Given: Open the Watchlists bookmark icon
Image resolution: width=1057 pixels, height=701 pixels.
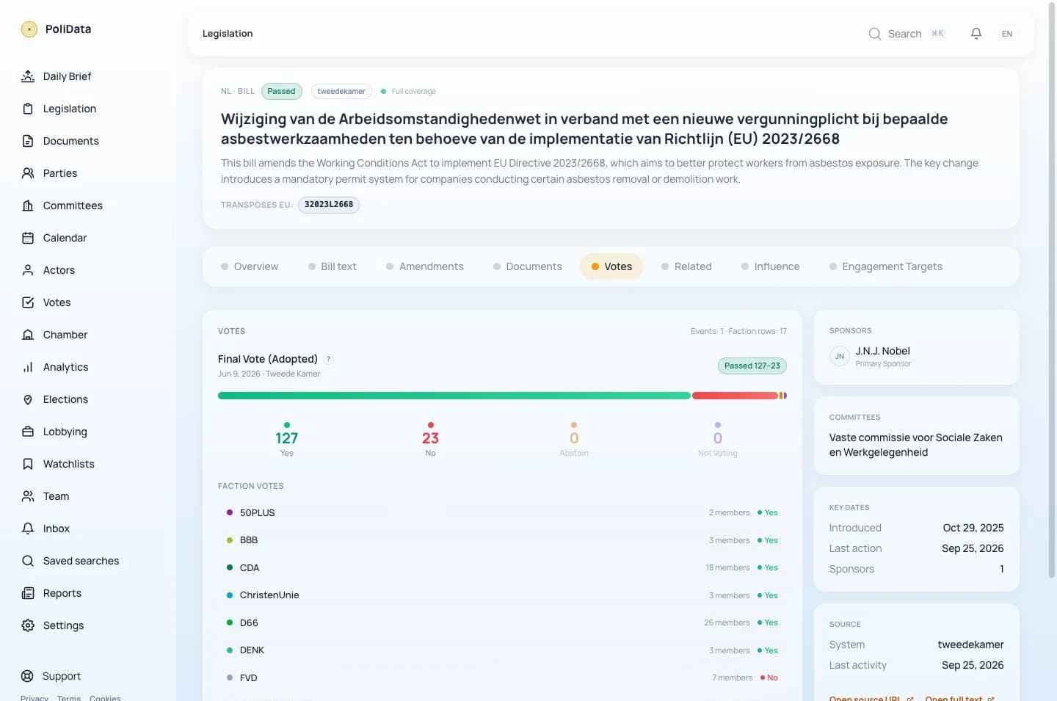Looking at the screenshot, I should click(x=28, y=464).
